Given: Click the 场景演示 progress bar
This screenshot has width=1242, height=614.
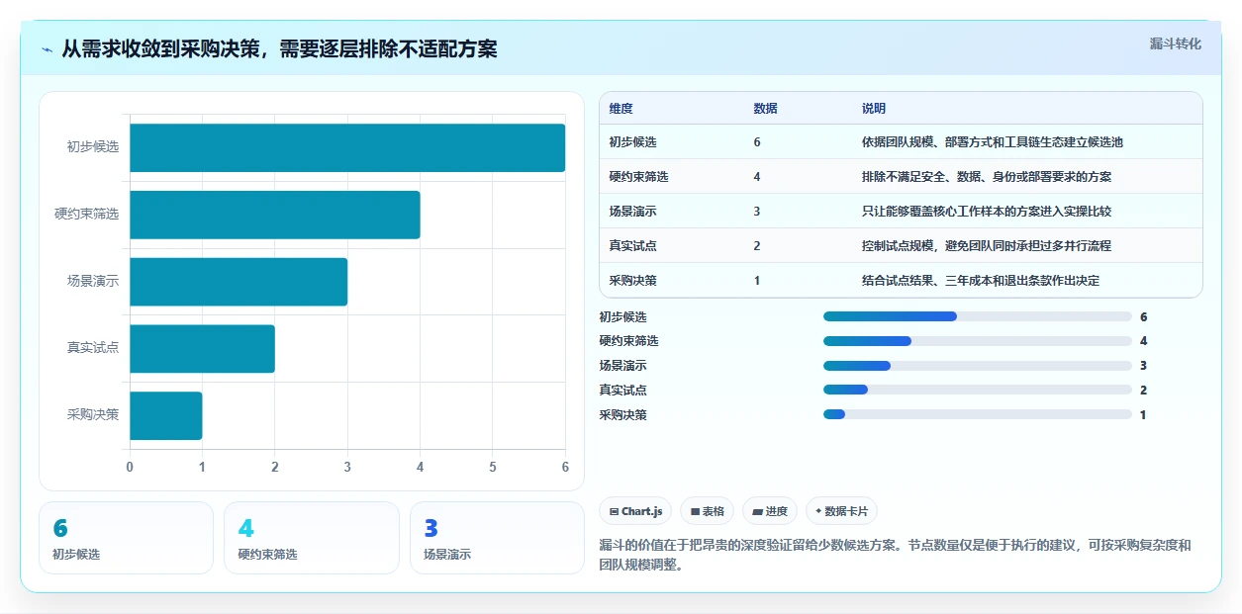Looking at the screenshot, I should click(977, 366).
